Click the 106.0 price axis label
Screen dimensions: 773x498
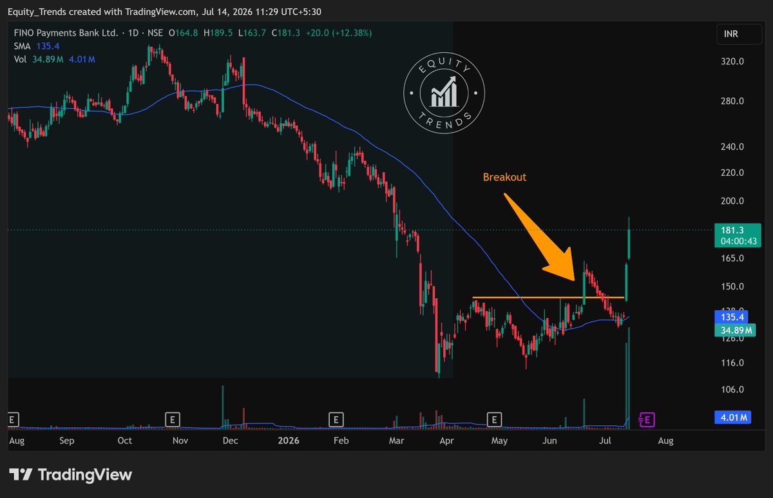pos(733,389)
